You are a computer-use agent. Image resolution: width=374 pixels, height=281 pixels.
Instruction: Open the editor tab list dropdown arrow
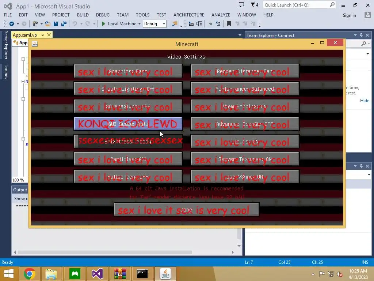tap(240, 35)
